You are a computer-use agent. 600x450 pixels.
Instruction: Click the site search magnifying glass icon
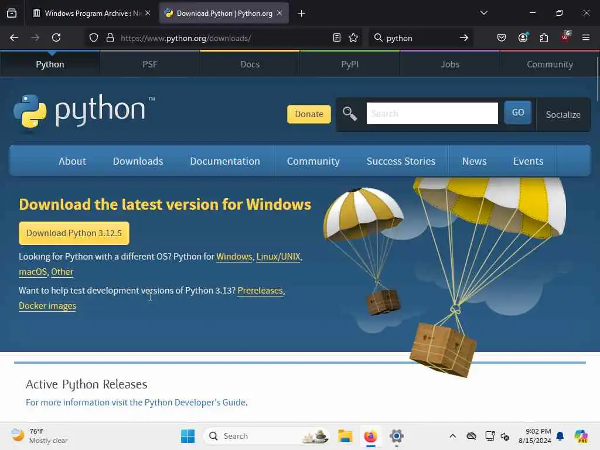click(350, 114)
